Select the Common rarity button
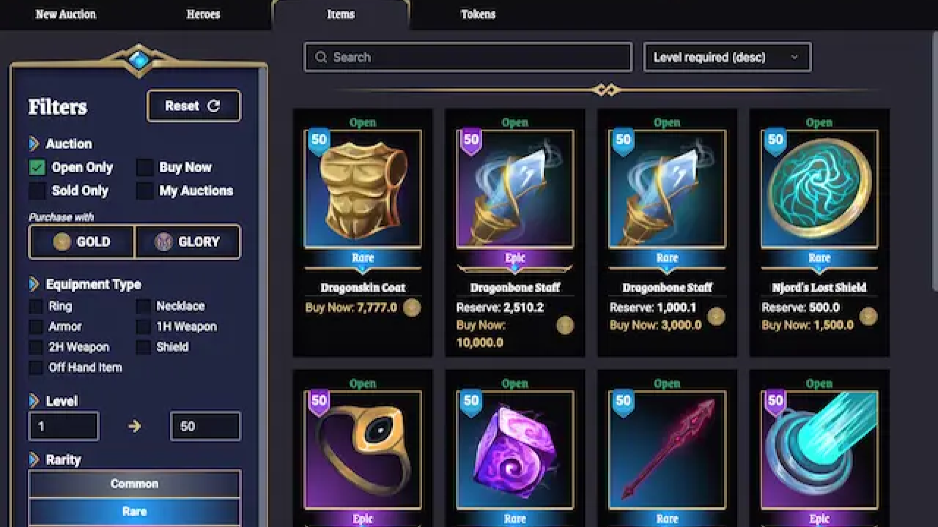The width and height of the screenshot is (938, 527). click(x=134, y=484)
